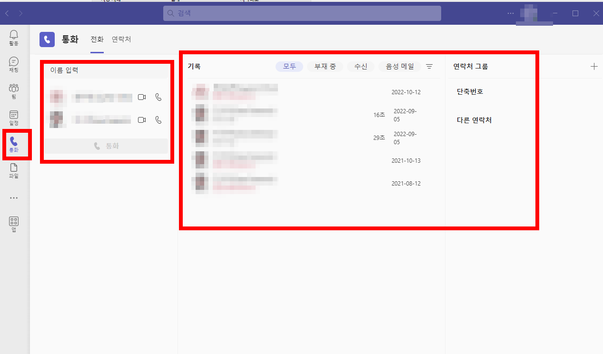Open the call history sort filter menu
Viewport: 603px width, 354px height.
[x=429, y=67]
